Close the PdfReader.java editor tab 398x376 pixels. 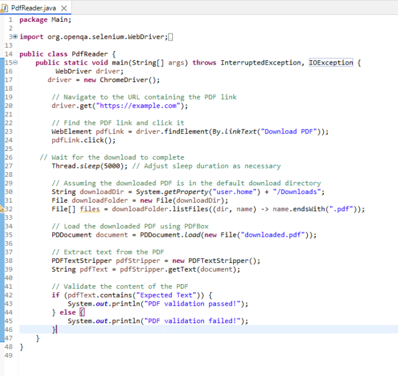pyautogui.click(x=64, y=6)
